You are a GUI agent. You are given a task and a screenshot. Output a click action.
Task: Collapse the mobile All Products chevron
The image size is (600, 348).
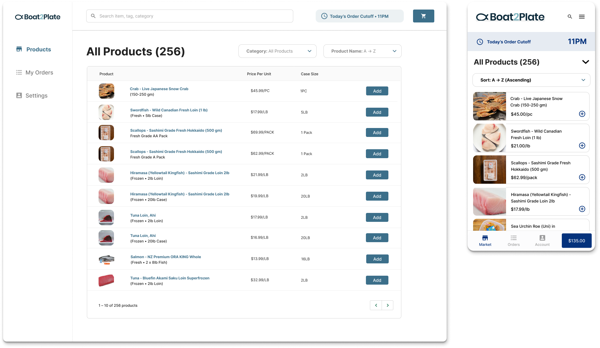[585, 62]
